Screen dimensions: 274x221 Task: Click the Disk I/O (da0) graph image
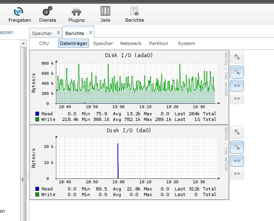tap(129, 162)
